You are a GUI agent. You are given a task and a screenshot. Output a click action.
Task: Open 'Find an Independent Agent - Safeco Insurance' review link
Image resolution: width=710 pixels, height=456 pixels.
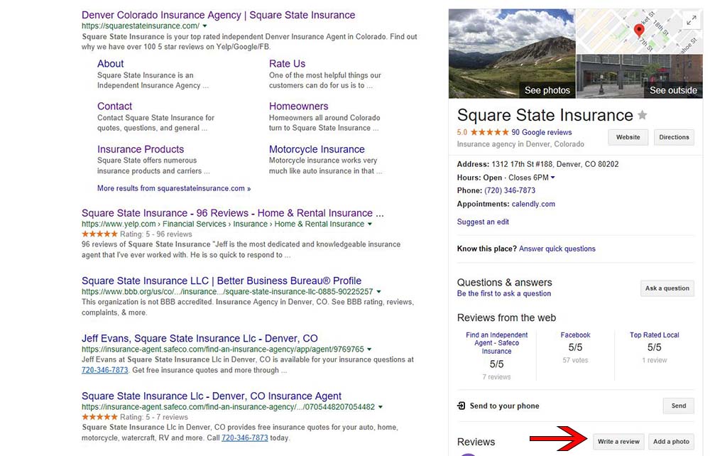(497, 343)
